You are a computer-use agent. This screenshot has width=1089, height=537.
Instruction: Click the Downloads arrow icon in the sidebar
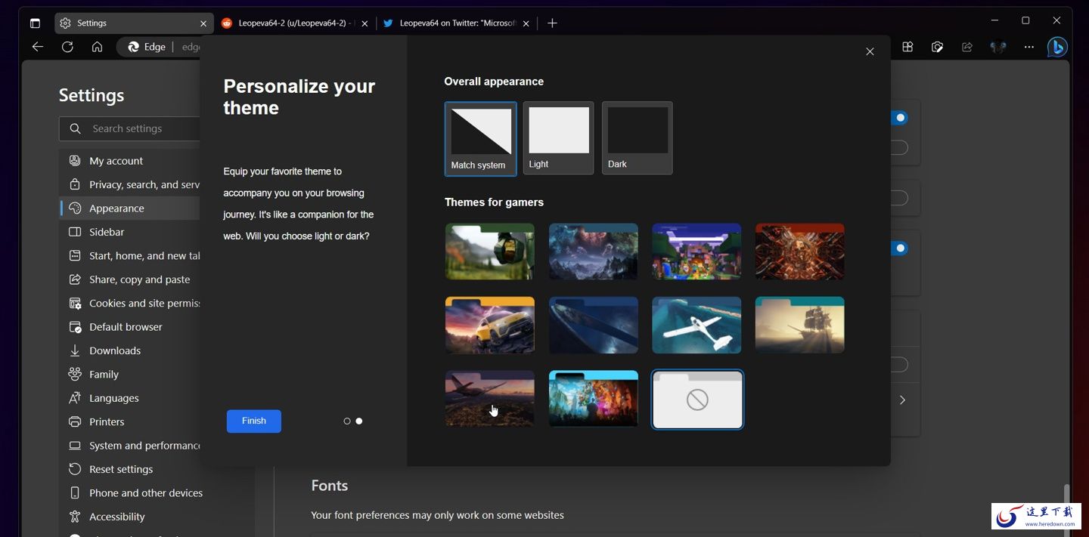(75, 350)
